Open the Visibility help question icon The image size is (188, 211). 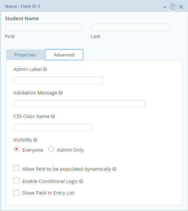pyautogui.click(x=35, y=140)
